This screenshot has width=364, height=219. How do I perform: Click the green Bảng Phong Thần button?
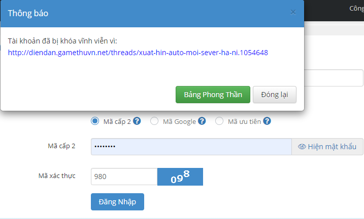coord(213,95)
